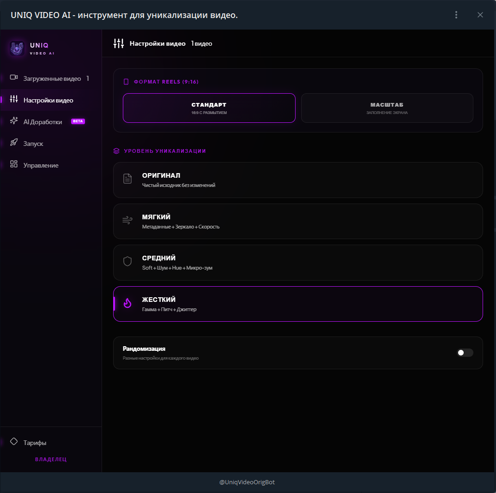Choose the МАСШТАБ fill-screen format

pyautogui.click(x=387, y=108)
